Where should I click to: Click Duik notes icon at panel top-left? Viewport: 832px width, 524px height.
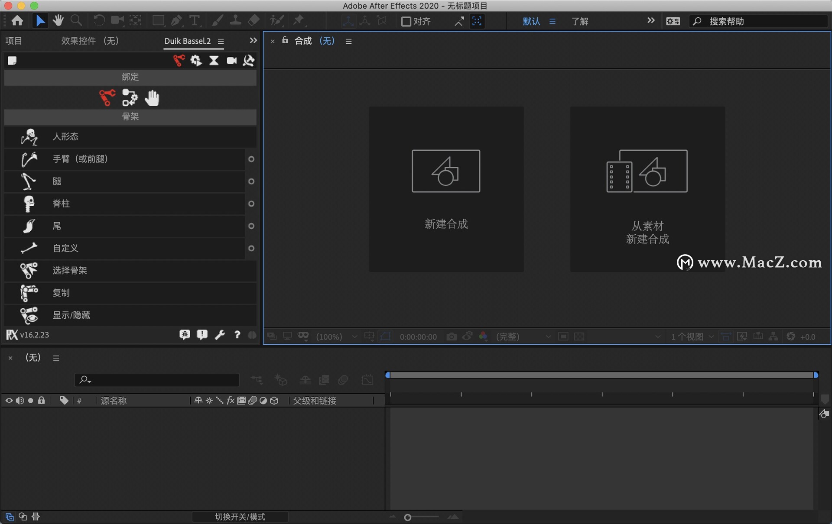pyautogui.click(x=12, y=61)
